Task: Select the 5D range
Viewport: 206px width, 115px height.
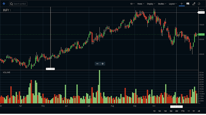Action: tap(160, 111)
